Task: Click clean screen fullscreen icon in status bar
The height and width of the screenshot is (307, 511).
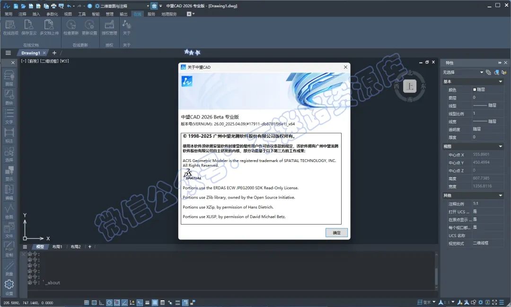Action: [494, 302]
